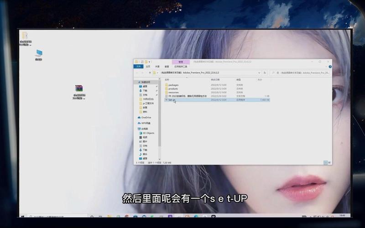The width and height of the screenshot is (365, 228).
Task: Sort by 修改日期 column header
Action: (x=215, y=80)
